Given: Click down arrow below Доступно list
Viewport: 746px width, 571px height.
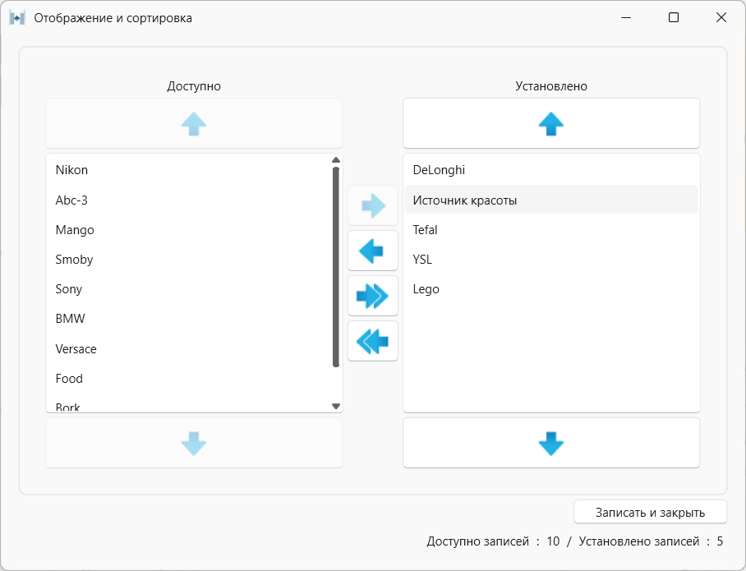Looking at the screenshot, I should coord(194,443).
